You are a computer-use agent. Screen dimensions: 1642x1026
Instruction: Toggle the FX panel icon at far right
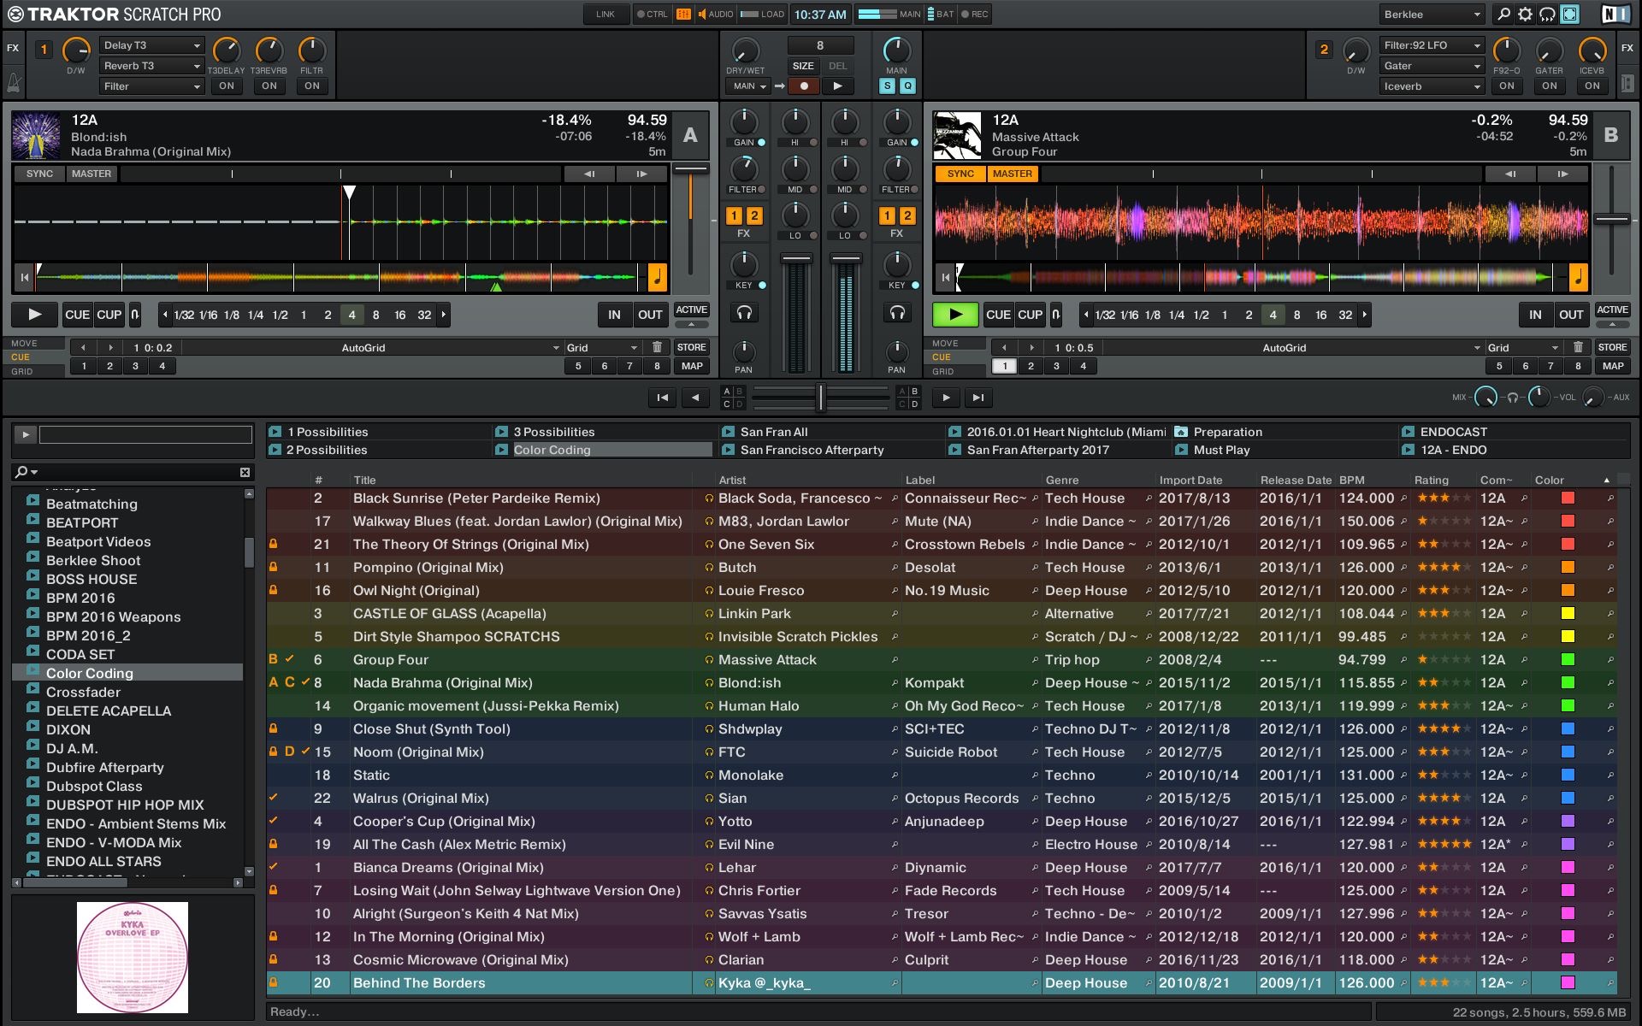(1627, 84)
